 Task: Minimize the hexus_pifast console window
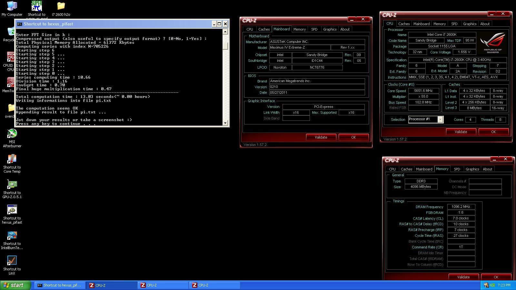[214, 24]
